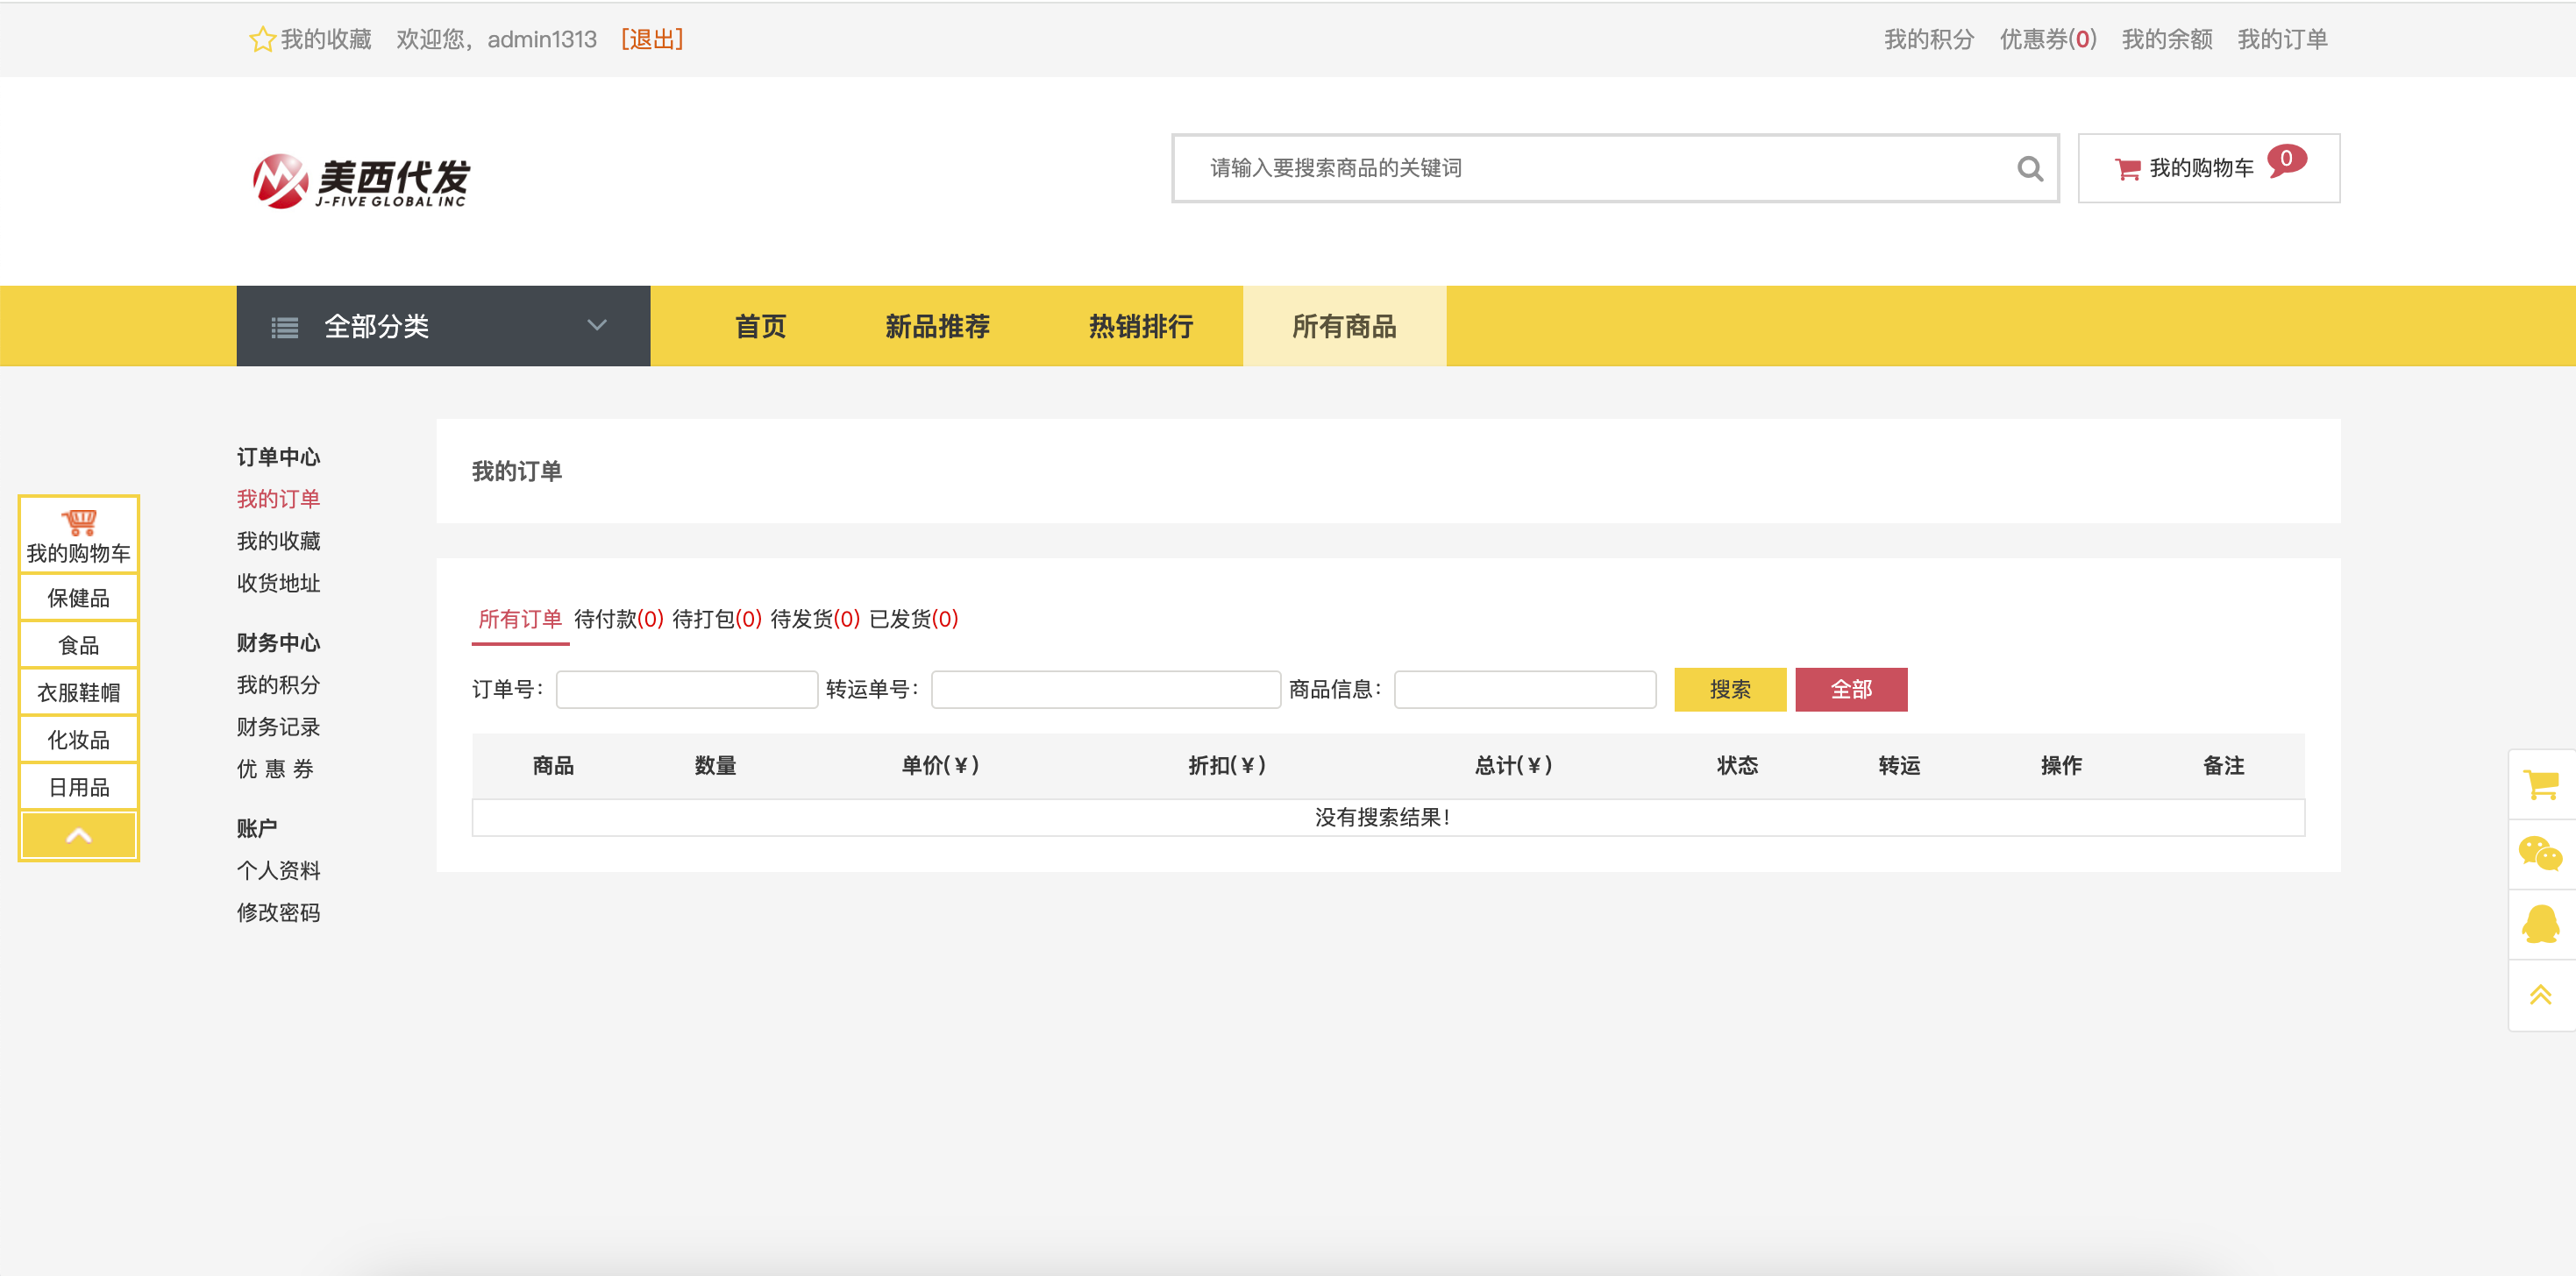Screen dimensions: 2576x1276
Task: Click 我的购物车 label in floating menu
Action: [79, 554]
